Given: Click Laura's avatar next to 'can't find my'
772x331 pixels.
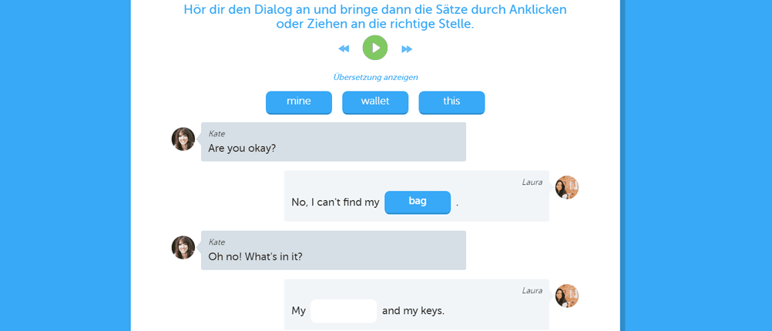Looking at the screenshot, I should point(567,187).
